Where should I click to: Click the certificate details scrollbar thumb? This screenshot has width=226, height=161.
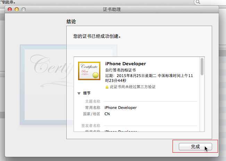pos(202,66)
